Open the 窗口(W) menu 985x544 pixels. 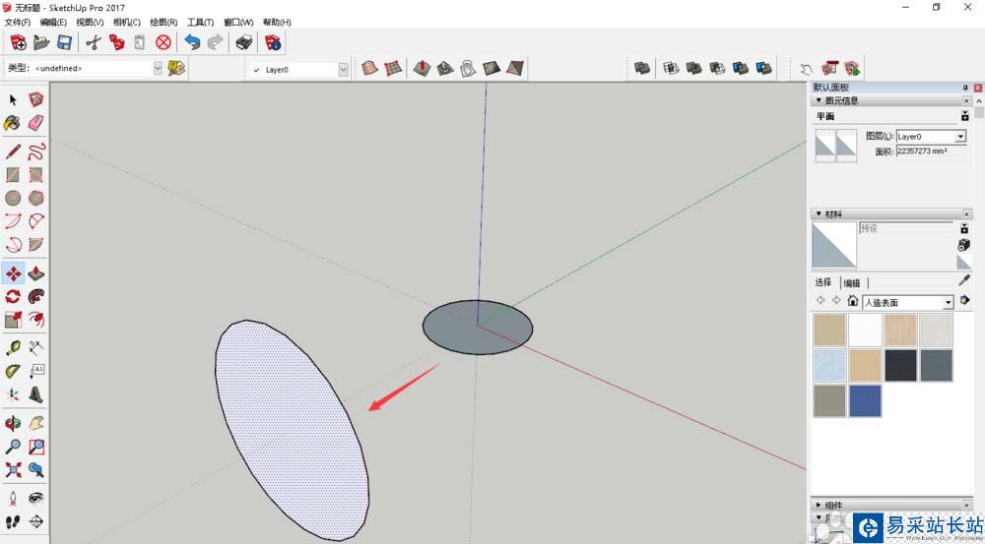tap(238, 22)
